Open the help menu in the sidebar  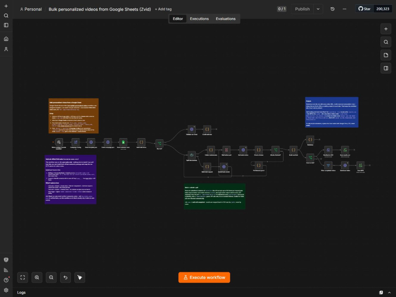(x=6, y=280)
